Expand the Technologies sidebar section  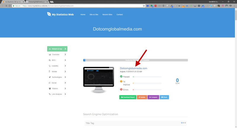(57, 77)
